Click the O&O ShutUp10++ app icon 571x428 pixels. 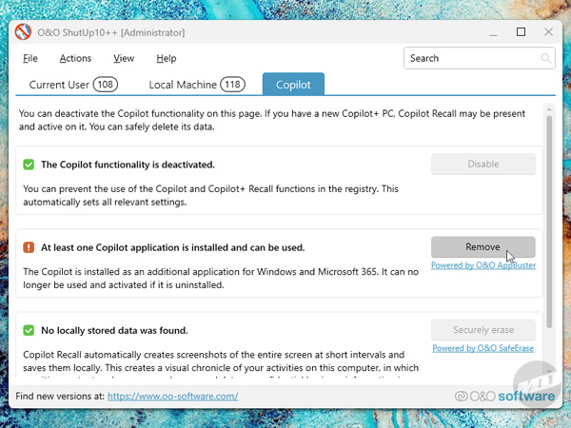tap(24, 32)
